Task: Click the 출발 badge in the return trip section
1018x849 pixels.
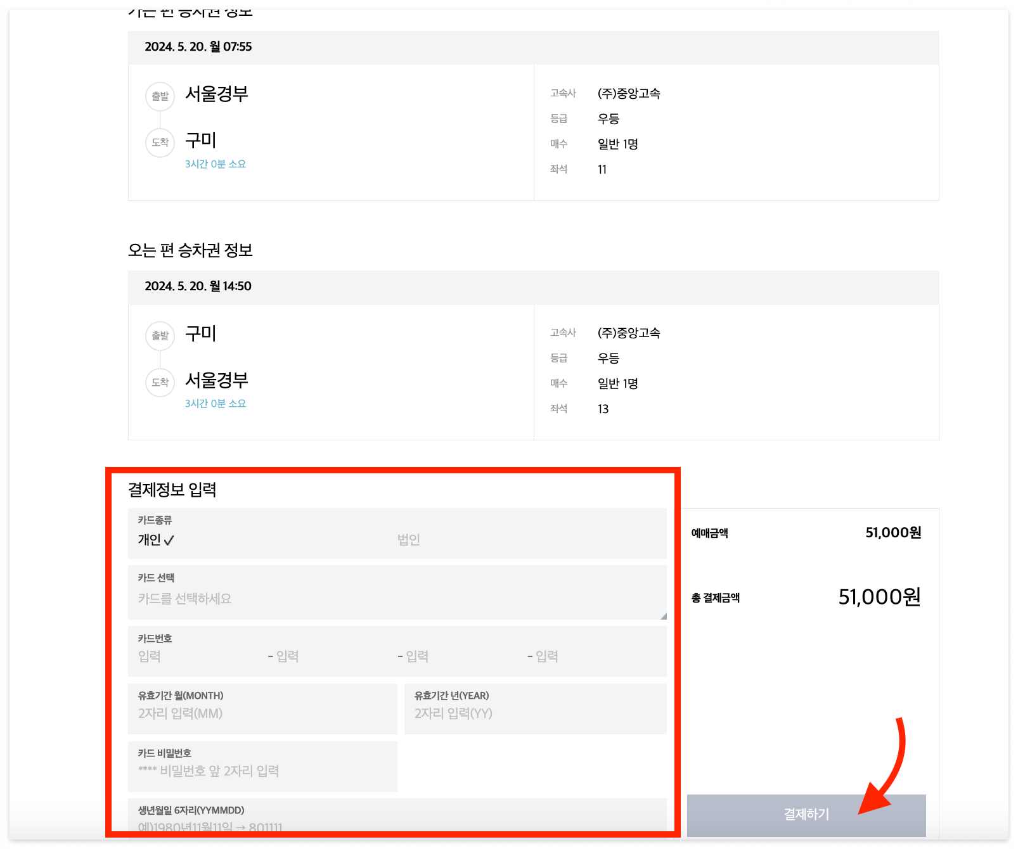Action: [160, 336]
